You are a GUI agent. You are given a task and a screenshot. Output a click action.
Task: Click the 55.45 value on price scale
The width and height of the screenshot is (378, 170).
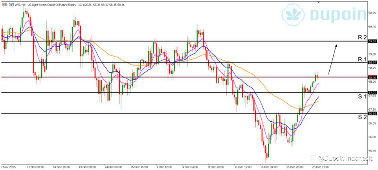pos(372,151)
